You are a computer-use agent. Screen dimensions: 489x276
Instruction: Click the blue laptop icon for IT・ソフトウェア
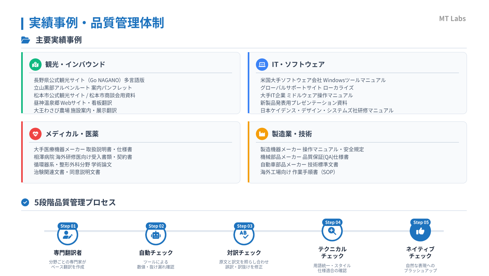(x=262, y=64)
